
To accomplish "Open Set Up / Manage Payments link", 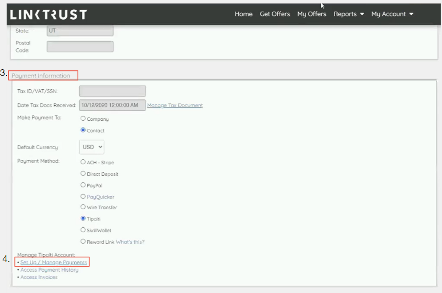I will coord(53,263).
